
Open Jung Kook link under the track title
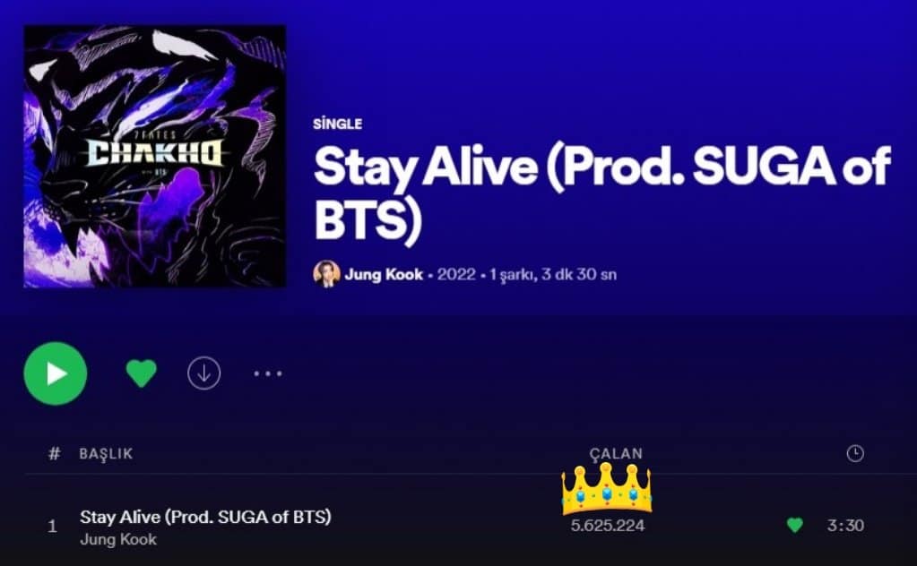[x=118, y=539]
